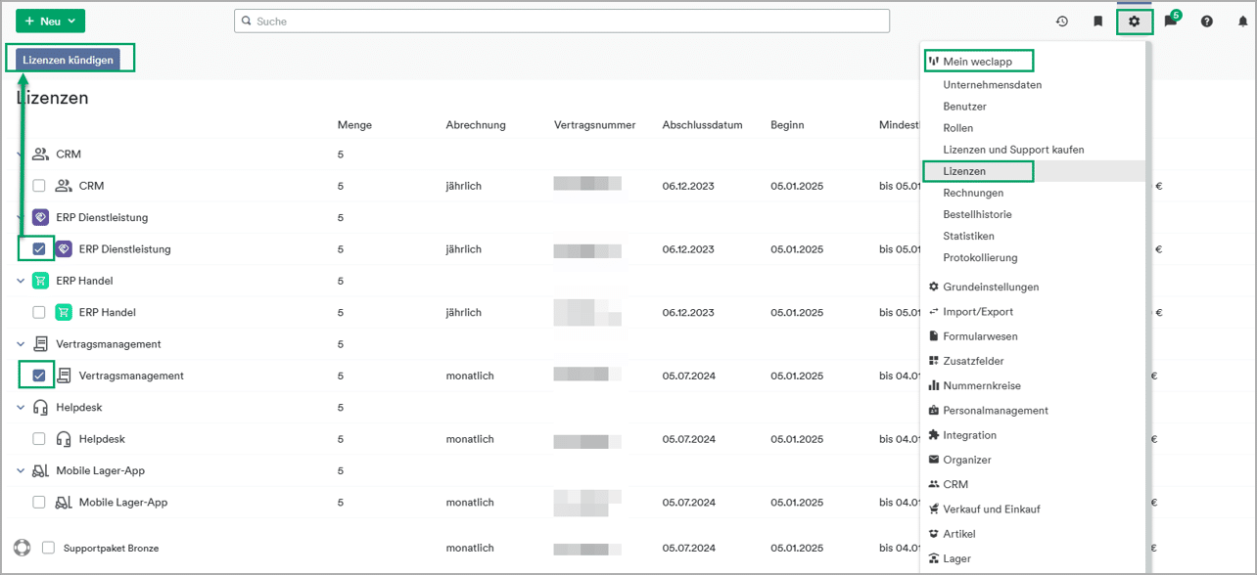Collapse the Mobile Lager-App group
Viewport: 1257px width, 575px height.
pos(21,470)
